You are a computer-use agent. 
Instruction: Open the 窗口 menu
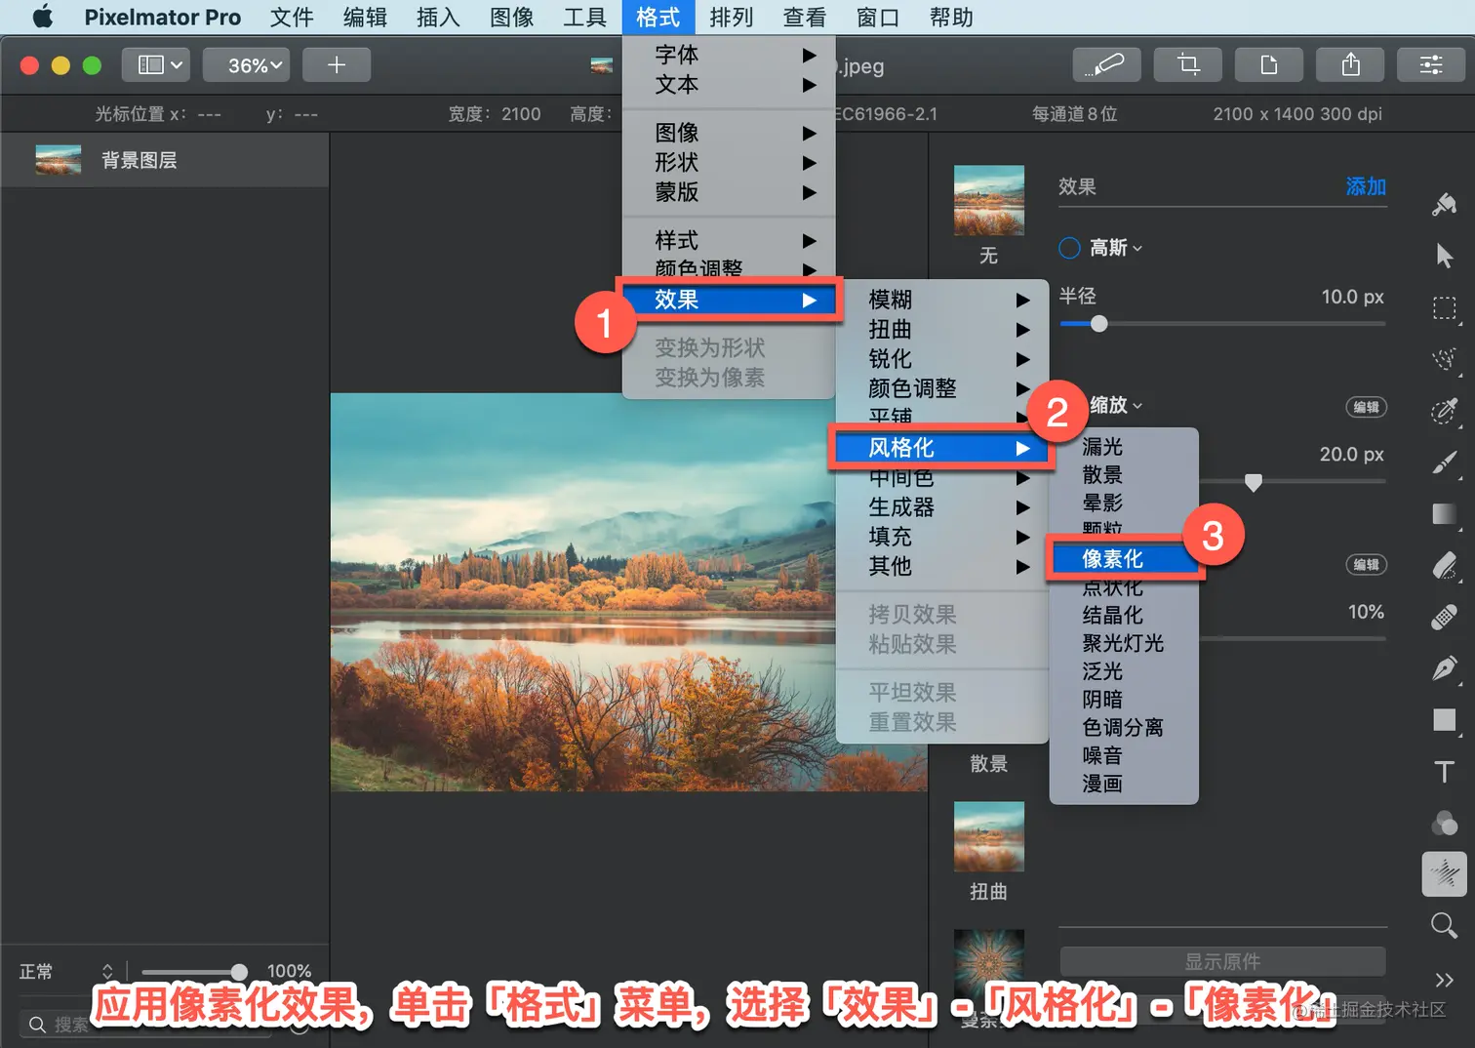[877, 17]
